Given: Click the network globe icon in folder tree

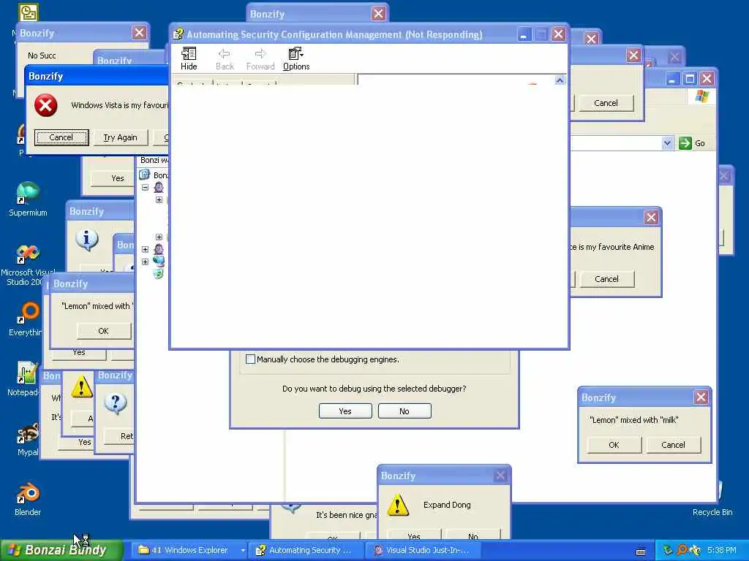Looking at the screenshot, I should pos(159,261).
